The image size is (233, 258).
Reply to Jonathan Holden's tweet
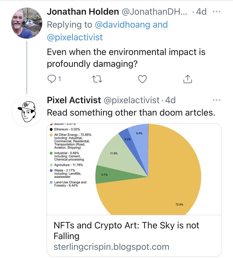51,80
